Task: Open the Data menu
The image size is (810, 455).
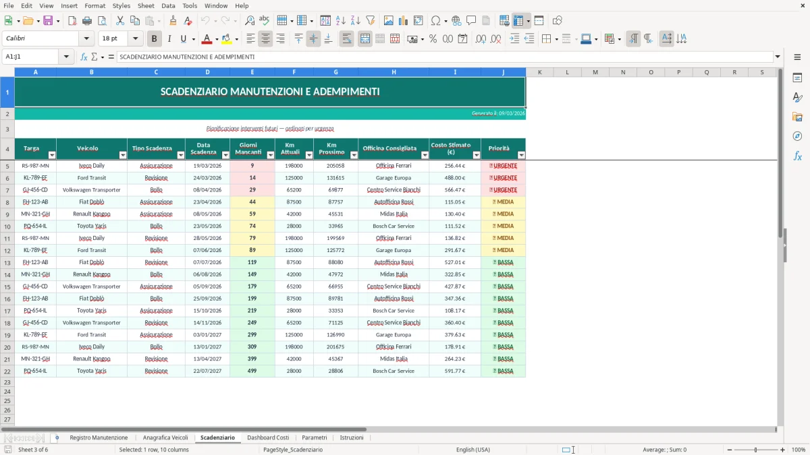Action: point(168,5)
